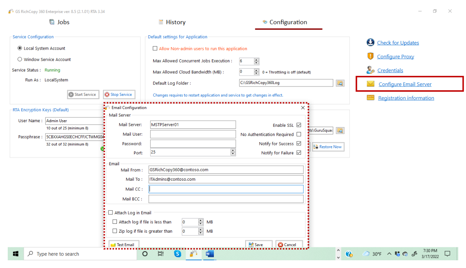The height and width of the screenshot is (268, 466).
Task: Open the Credentials link
Action: [x=390, y=71]
